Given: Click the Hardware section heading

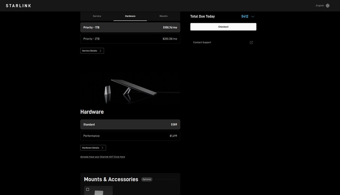Looking at the screenshot, I should tap(92, 112).
